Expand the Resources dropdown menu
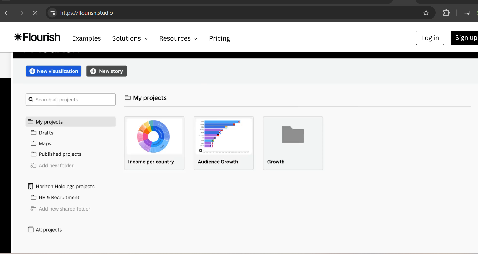The width and height of the screenshot is (478, 254). point(178,38)
